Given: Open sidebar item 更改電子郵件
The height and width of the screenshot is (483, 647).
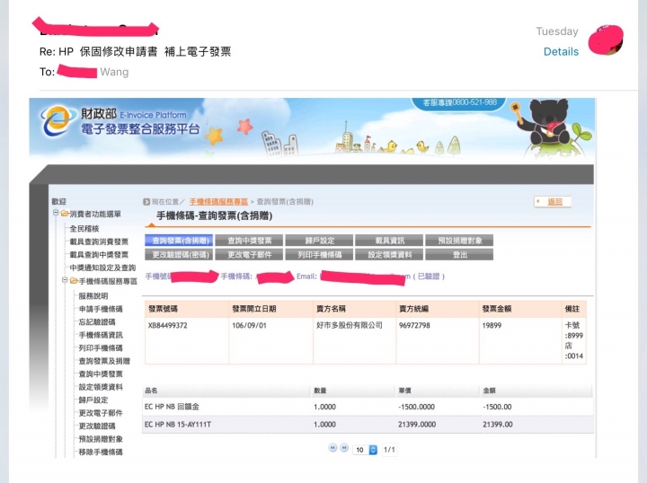Looking at the screenshot, I should [x=101, y=413].
